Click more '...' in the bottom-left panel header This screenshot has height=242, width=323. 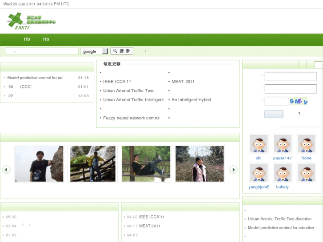(114, 208)
